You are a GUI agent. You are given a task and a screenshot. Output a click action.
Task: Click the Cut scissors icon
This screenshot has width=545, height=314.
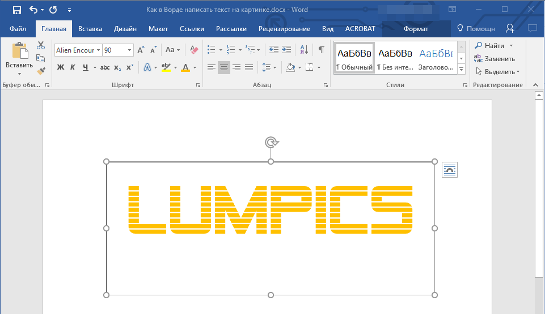(x=41, y=45)
